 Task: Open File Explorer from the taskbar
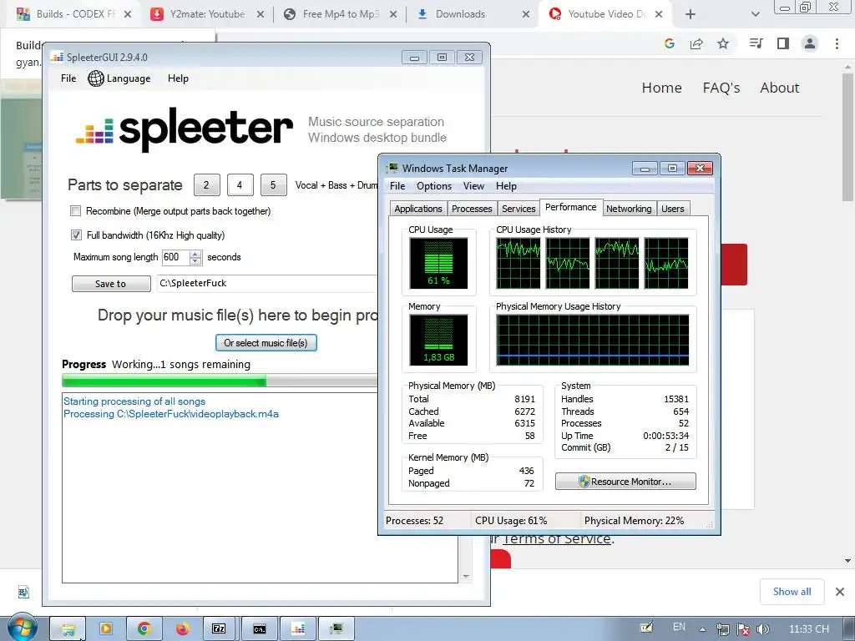[68, 629]
